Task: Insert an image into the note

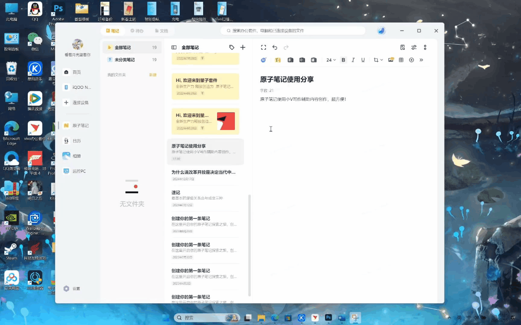Action: point(391,60)
